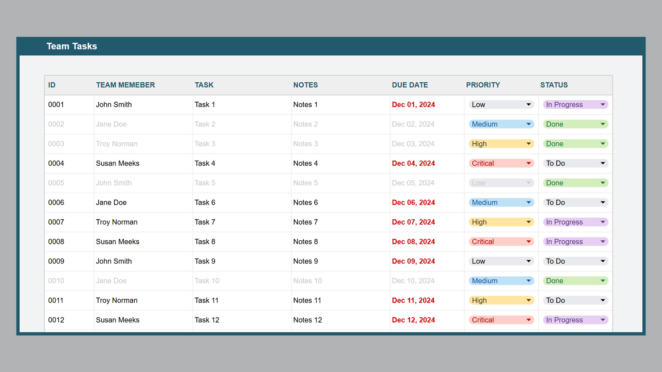Viewport: 662px width, 372px height.
Task: Click the Notes 7 cell
Action: [x=306, y=222]
